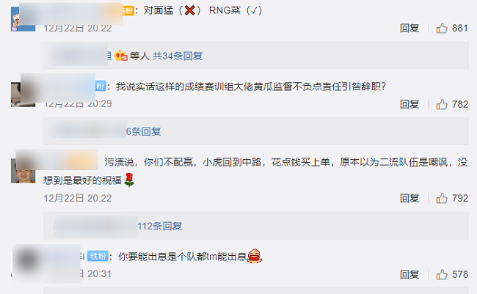Reply to the 黄瓜监督 resignation comment
This screenshot has height=294, width=477.
[x=409, y=104]
